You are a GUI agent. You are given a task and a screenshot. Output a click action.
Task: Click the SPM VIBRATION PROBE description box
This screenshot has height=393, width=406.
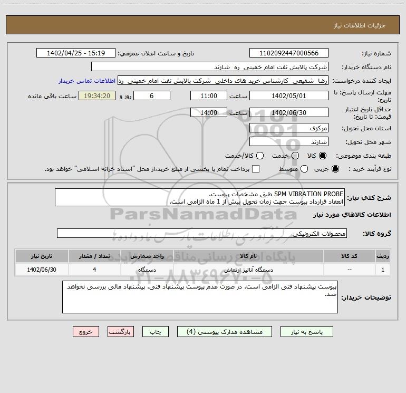tap(200, 197)
